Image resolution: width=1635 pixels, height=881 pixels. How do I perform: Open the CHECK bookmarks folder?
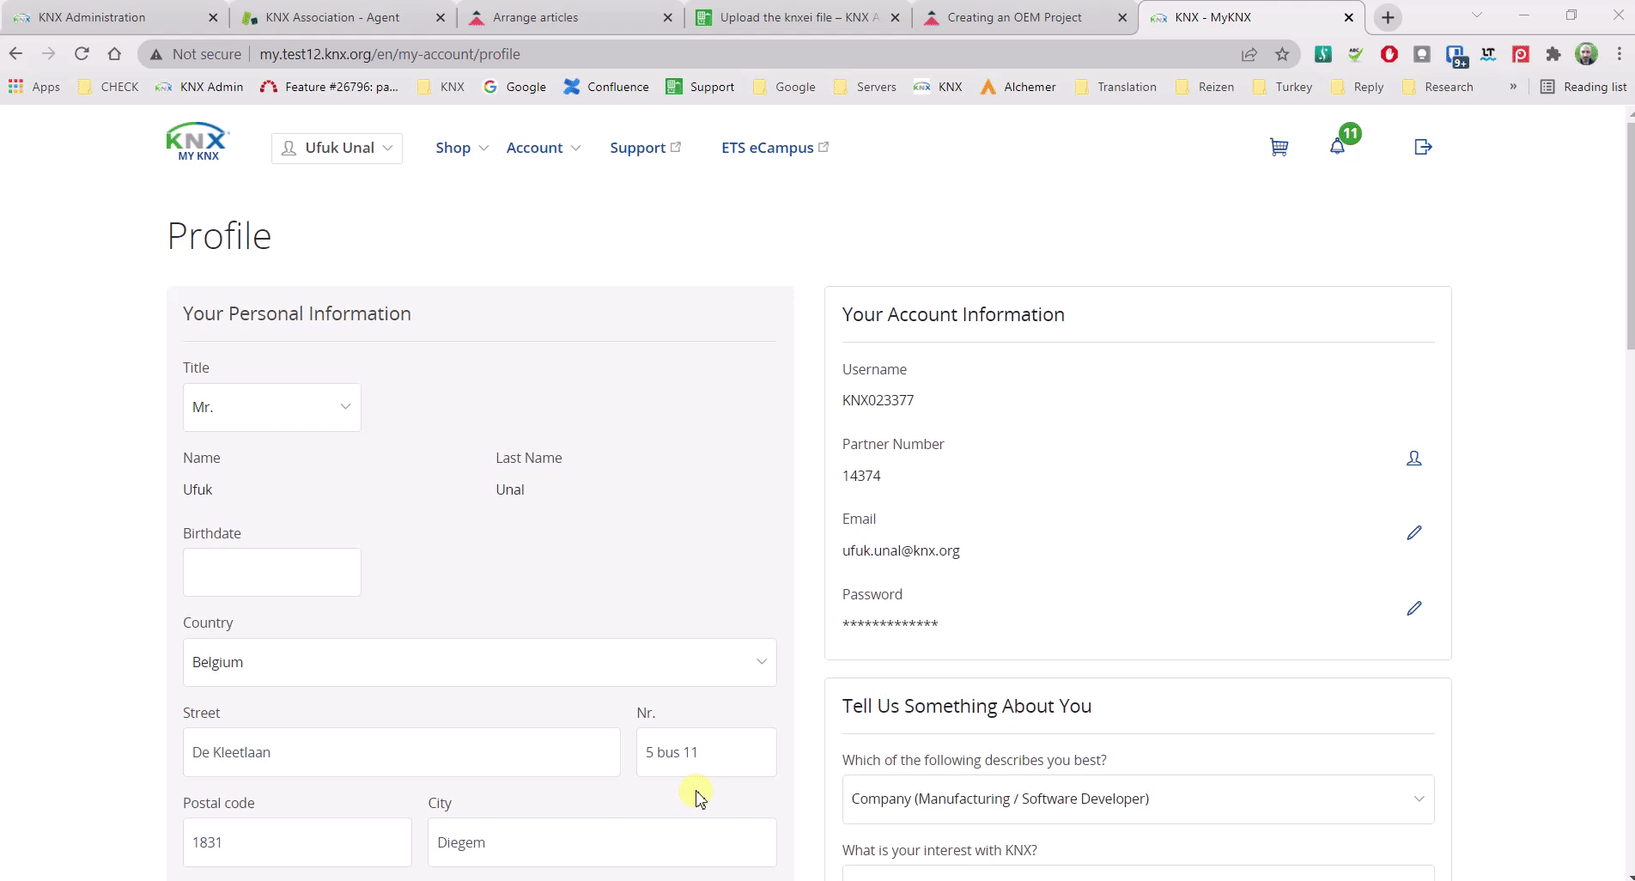(x=108, y=87)
